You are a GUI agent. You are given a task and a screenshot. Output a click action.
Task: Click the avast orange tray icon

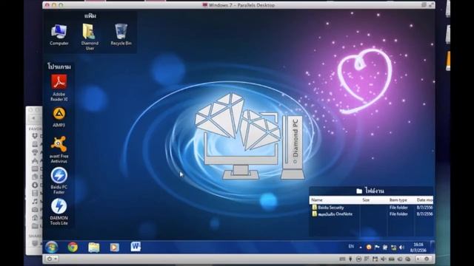369,248
